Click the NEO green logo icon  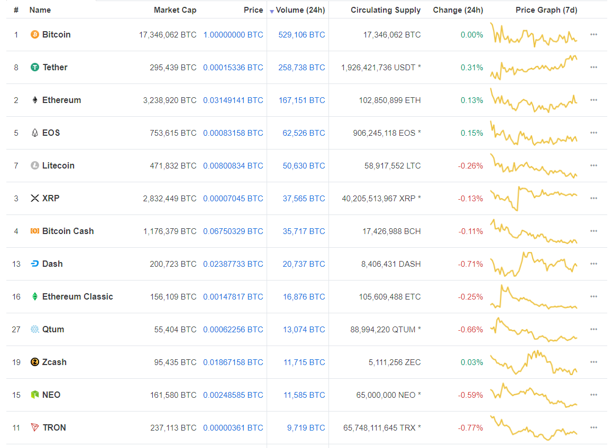[x=35, y=395]
